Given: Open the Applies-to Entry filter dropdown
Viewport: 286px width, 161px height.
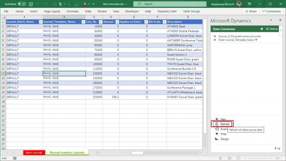Looking at the screenshot, I should click(146, 22).
